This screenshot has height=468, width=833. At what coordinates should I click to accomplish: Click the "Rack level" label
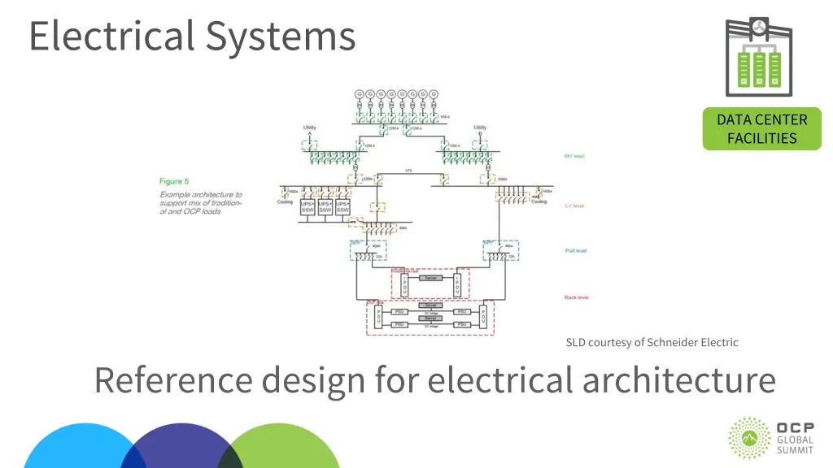[577, 297]
